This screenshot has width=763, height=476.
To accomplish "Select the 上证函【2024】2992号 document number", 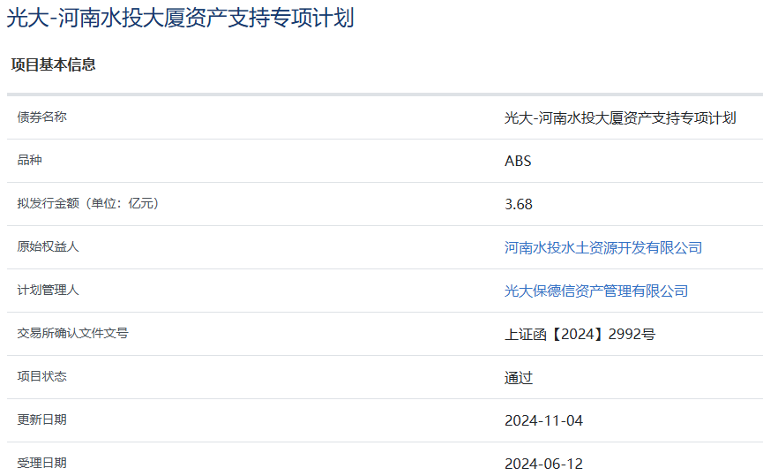I will (x=580, y=334).
